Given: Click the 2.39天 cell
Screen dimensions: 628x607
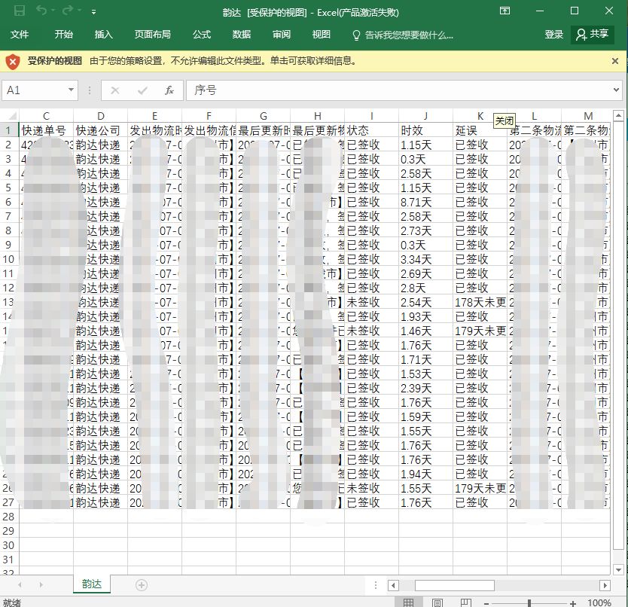Looking at the screenshot, I should [425, 388].
